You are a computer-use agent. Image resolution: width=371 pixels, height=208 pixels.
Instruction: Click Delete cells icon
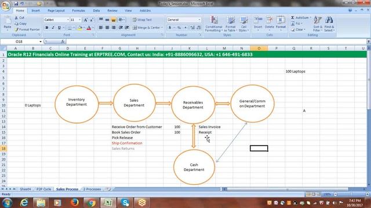[269, 20]
